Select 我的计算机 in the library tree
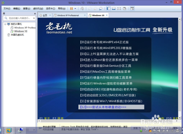The height and width of the screenshot is (134, 183). click(16, 24)
